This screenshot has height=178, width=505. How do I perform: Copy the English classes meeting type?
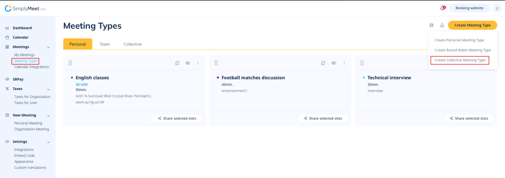coord(177,63)
